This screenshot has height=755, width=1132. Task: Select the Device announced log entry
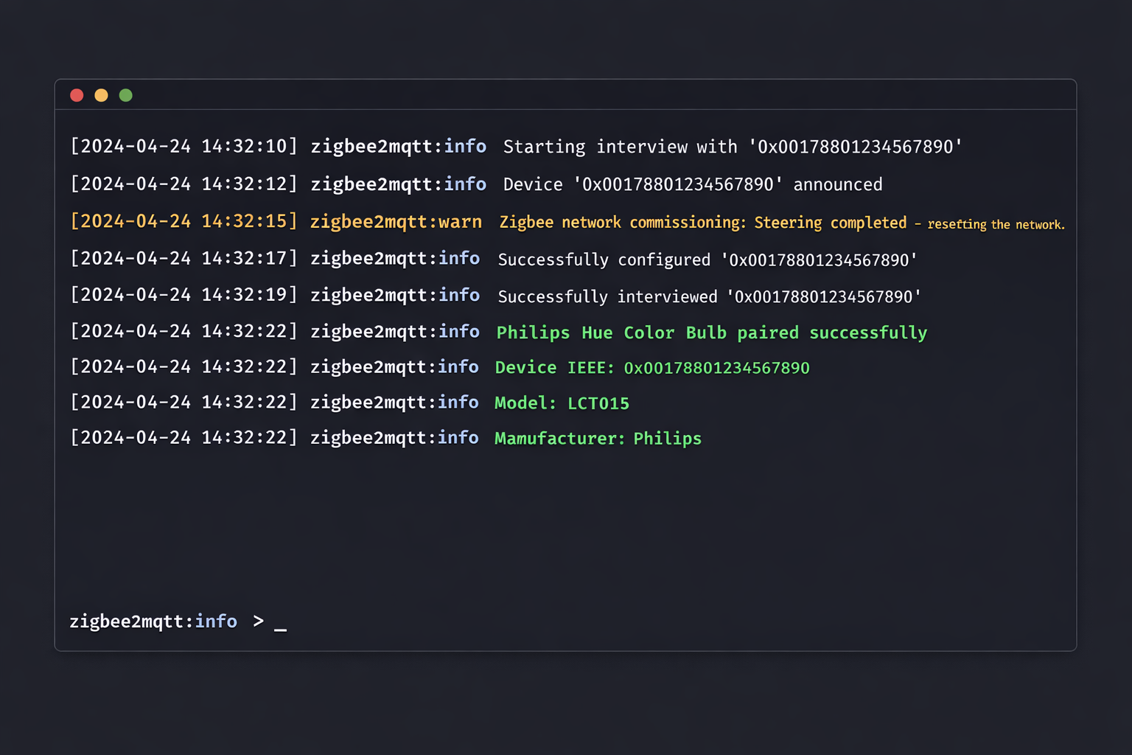click(692, 184)
